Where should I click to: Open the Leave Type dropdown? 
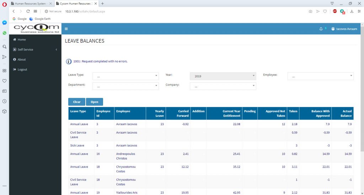pyautogui.click(x=125, y=76)
